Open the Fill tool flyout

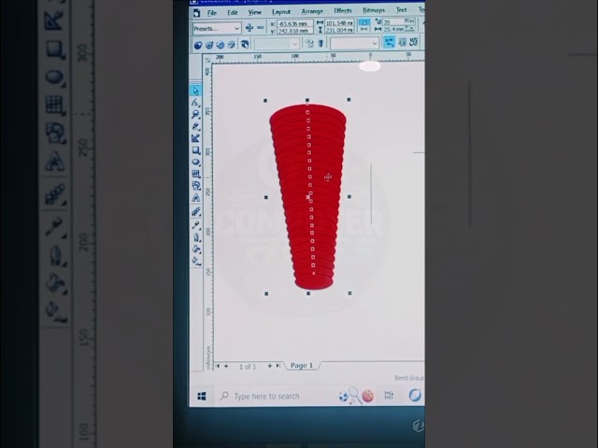click(x=196, y=249)
